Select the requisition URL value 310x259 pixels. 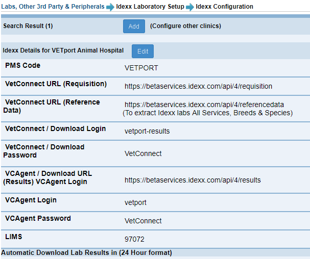[198, 86]
